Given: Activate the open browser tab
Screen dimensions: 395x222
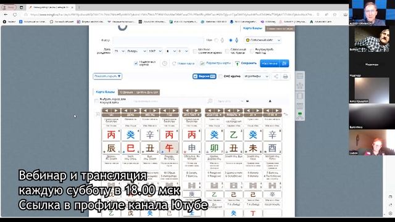Looking at the screenshot, I should [50, 7].
